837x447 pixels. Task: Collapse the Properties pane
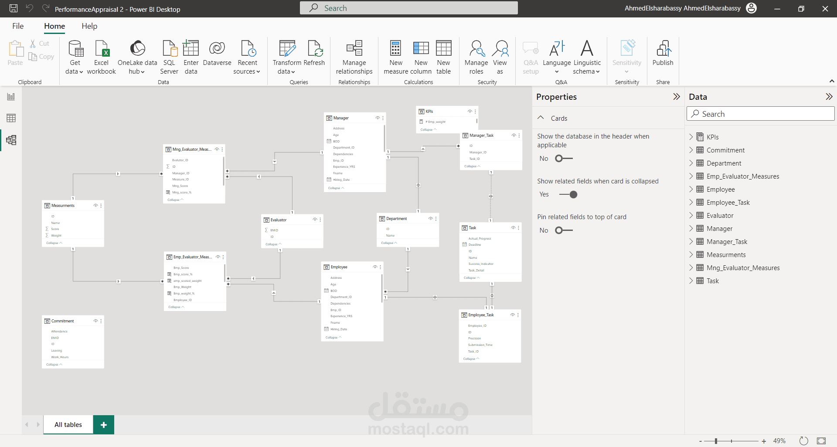pos(676,97)
